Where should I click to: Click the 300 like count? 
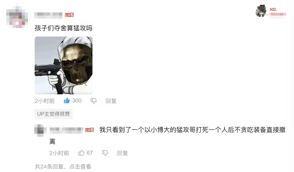(77, 101)
